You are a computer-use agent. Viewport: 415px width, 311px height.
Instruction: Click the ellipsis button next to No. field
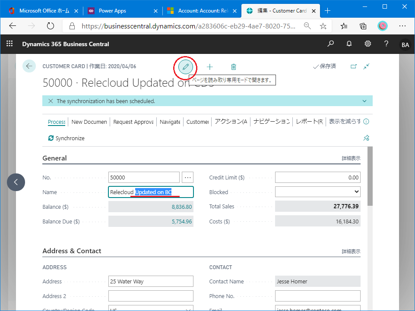[x=188, y=177]
